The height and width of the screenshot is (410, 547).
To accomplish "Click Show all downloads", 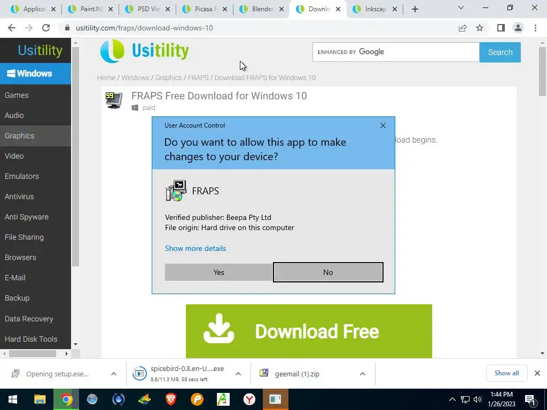I will coord(506,373).
